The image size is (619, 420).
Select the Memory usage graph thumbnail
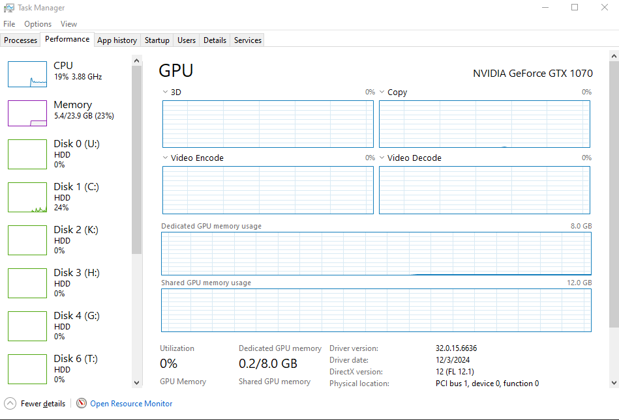(x=27, y=113)
